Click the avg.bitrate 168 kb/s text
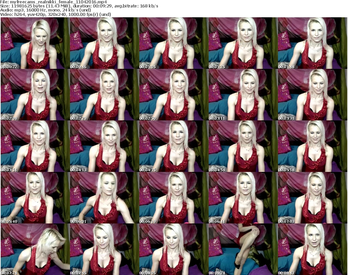This screenshot has width=348, height=275. coord(136,6)
